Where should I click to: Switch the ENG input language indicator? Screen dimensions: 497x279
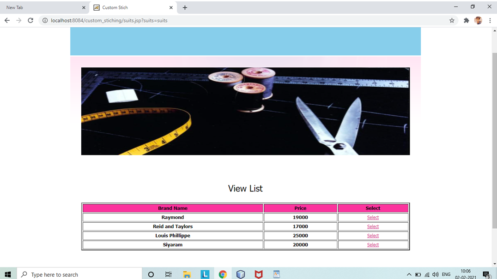(446, 274)
